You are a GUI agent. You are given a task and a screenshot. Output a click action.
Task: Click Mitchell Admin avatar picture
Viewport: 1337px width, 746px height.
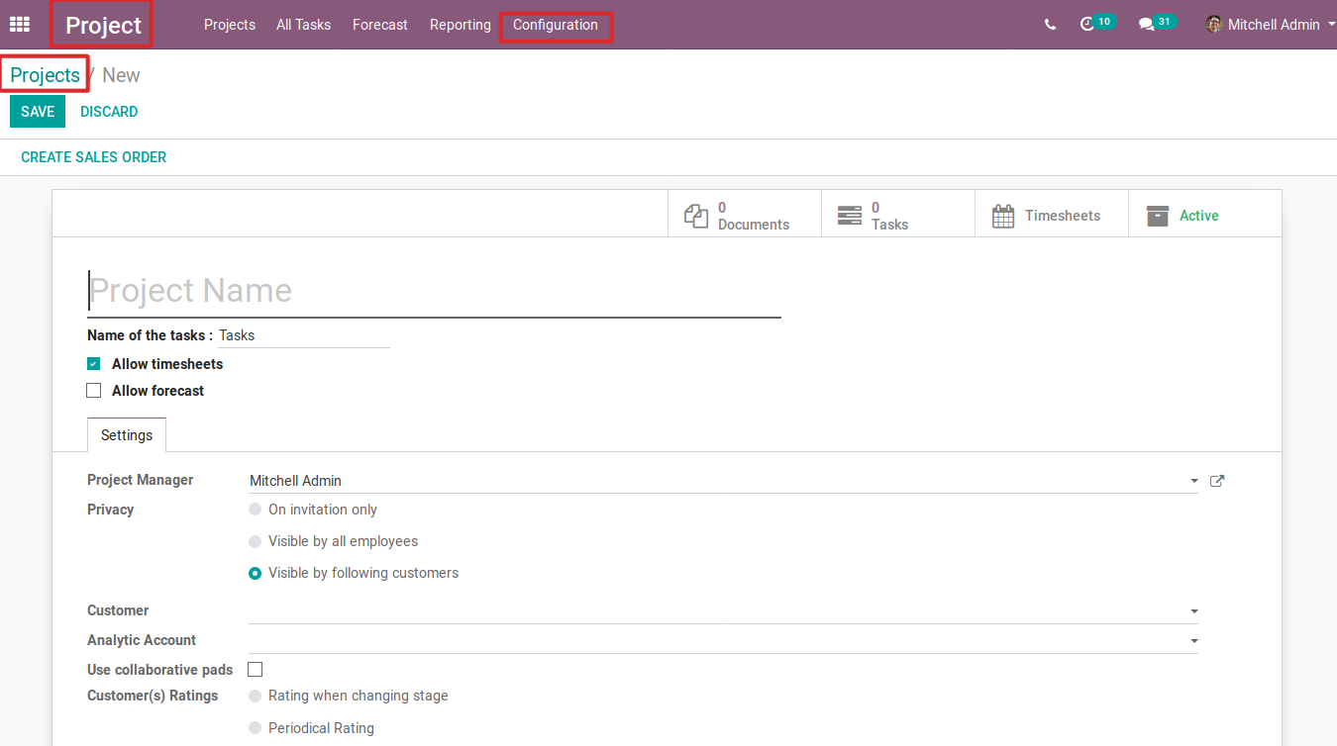1214,25
